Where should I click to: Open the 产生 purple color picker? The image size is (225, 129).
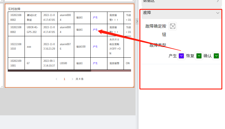pyautogui.click(x=181, y=56)
